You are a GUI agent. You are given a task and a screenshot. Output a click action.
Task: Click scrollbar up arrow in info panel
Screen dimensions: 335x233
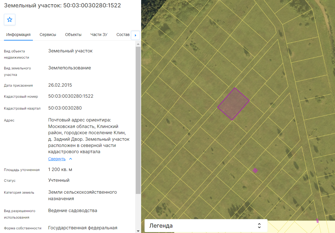(138, 44)
